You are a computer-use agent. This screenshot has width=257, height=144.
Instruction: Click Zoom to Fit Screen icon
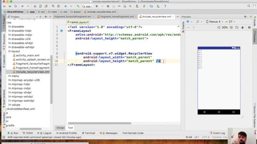(x=237, y=28)
